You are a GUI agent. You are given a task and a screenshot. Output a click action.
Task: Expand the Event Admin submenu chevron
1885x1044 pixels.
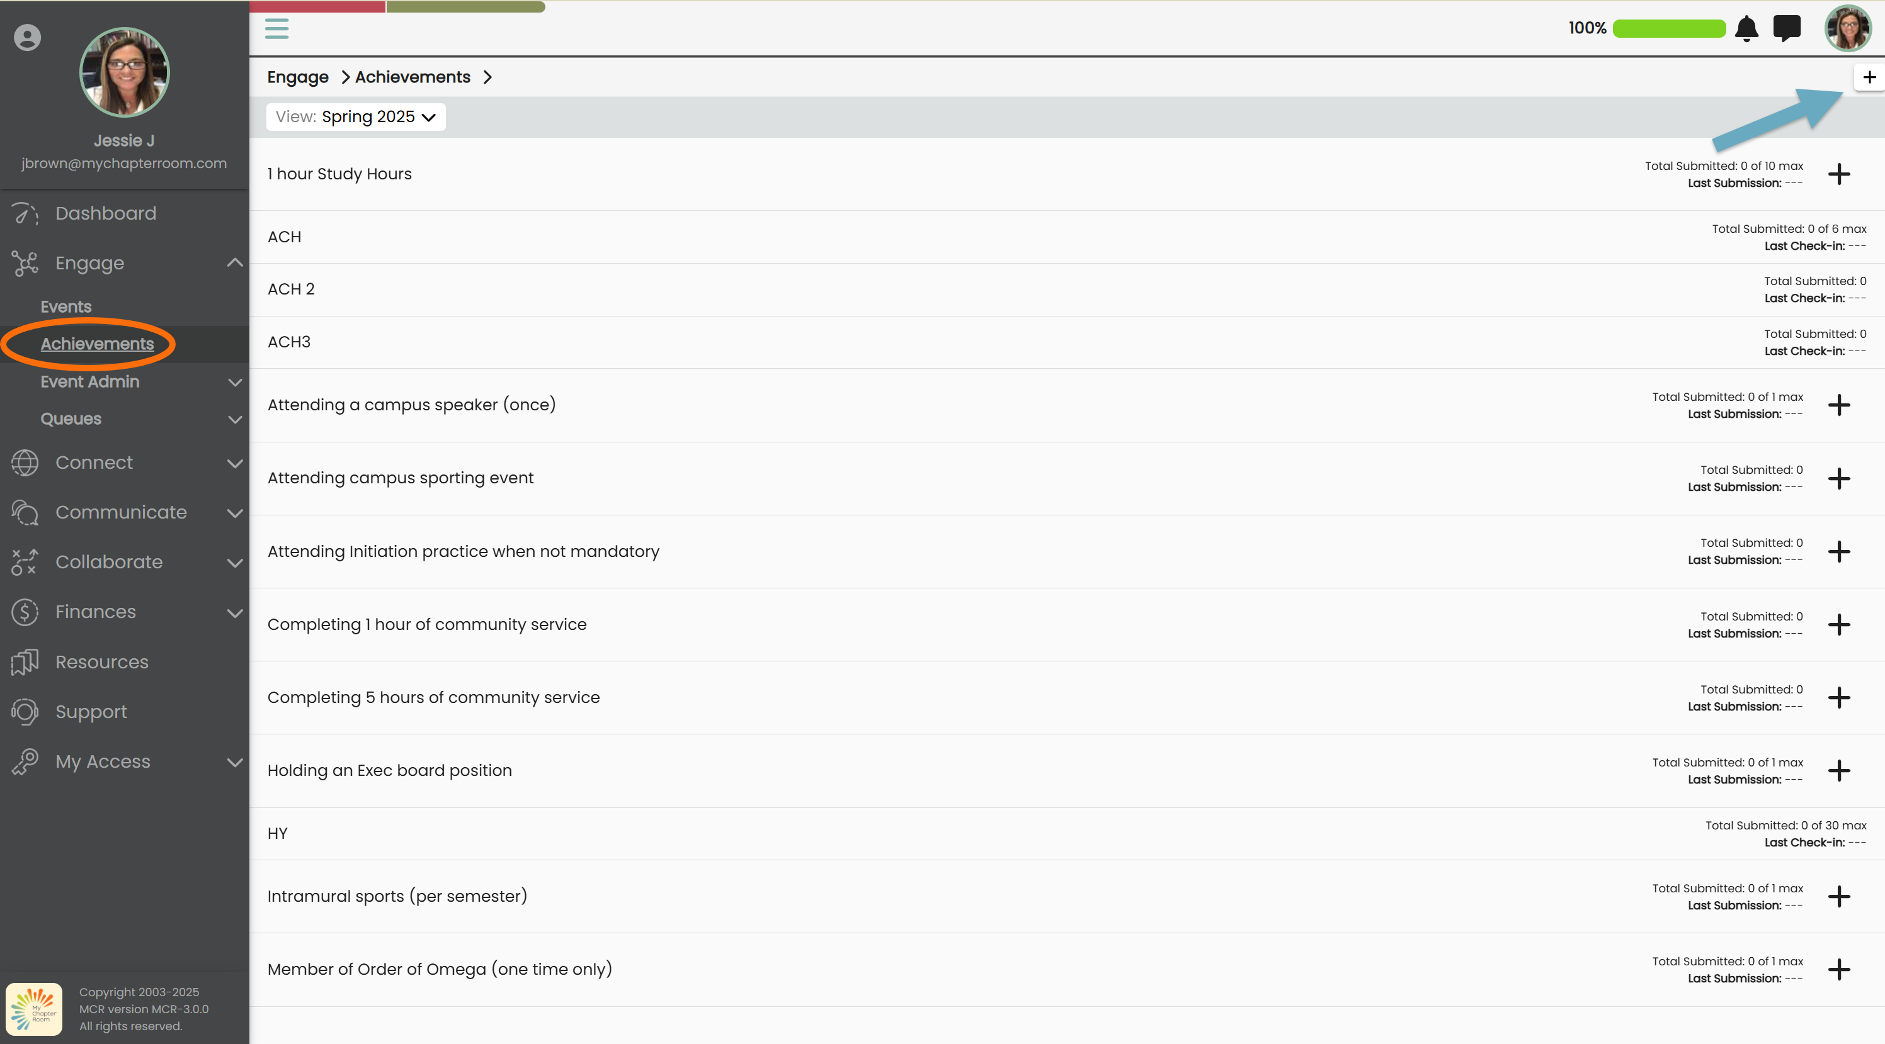pyautogui.click(x=235, y=383)
